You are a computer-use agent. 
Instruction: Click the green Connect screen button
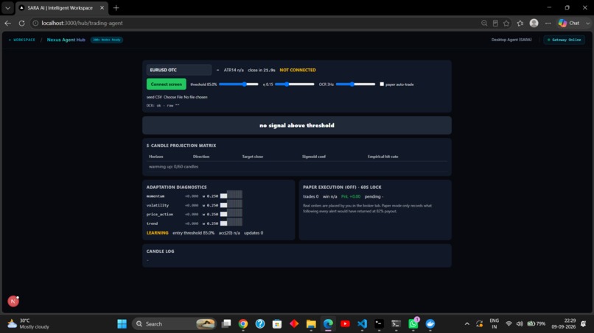tap(167, 84)
